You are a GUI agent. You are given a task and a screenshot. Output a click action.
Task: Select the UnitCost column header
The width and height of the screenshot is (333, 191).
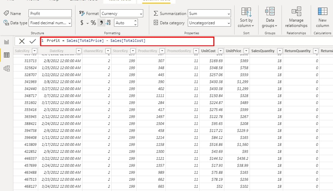click(208, 51)
